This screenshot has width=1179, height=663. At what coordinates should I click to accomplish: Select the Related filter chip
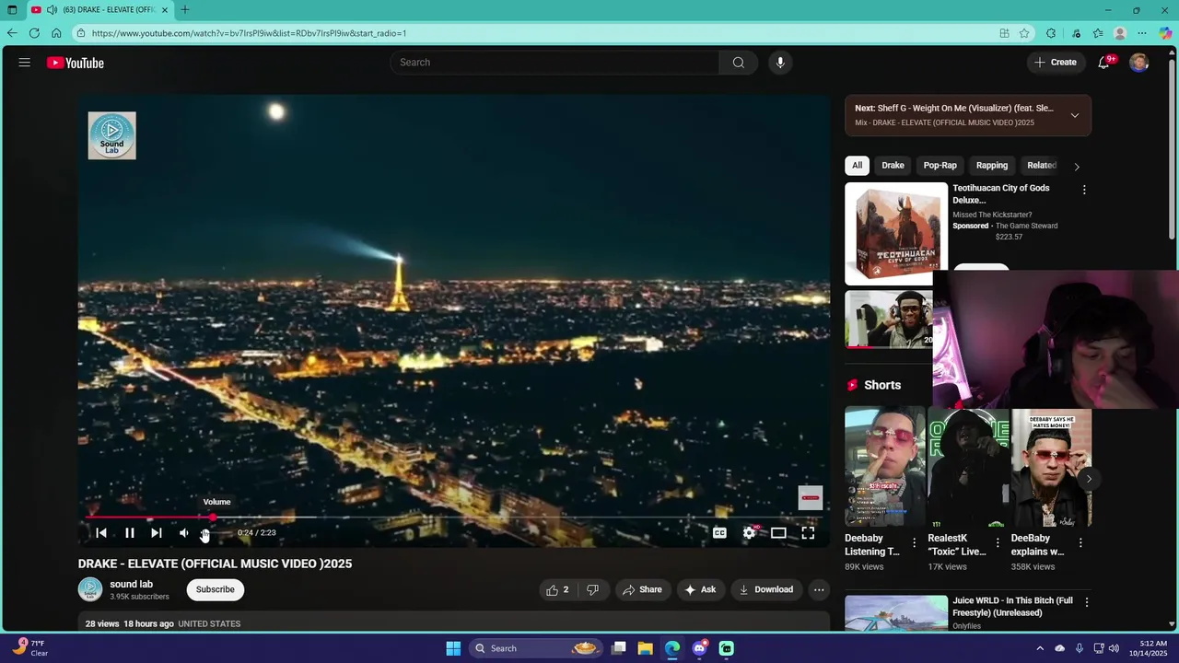pyautogui.click(x=1042, y=166)
